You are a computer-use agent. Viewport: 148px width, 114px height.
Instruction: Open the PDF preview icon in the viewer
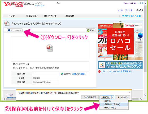(x=50, y=48)
